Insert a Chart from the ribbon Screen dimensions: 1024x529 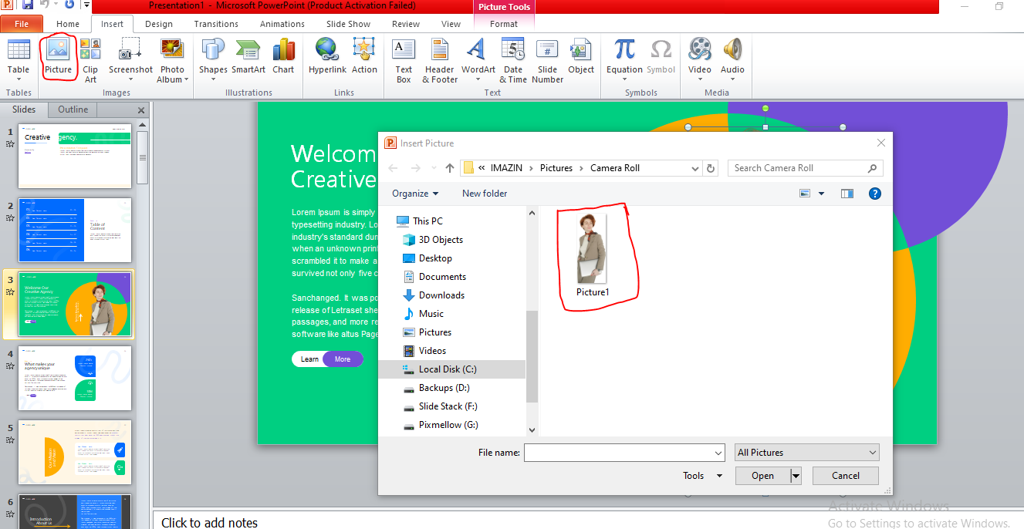[x=283, y=57]
